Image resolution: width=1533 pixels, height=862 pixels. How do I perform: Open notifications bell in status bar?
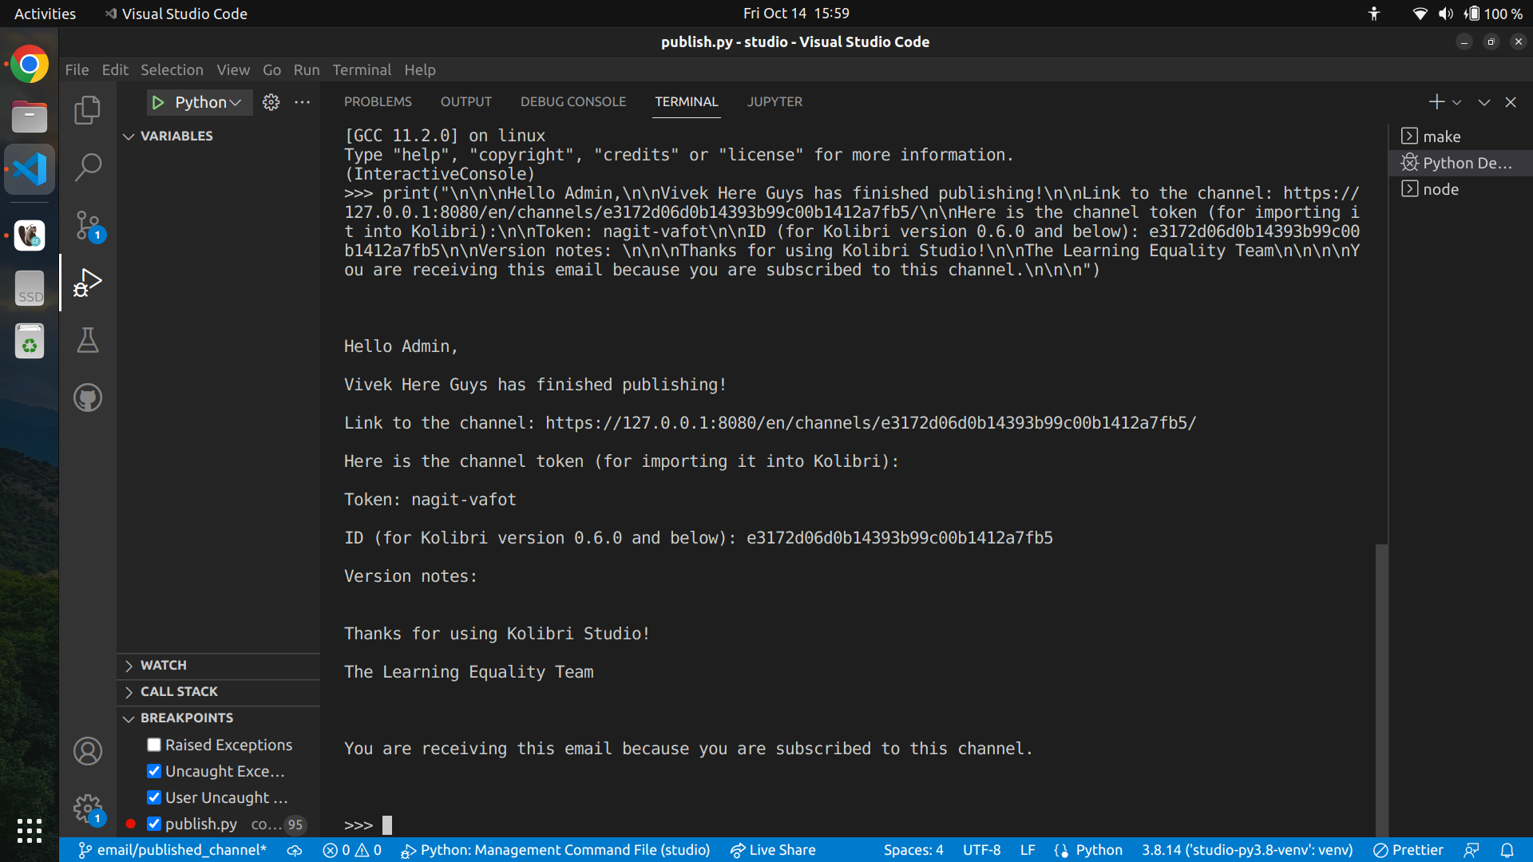pos(1507,850)
